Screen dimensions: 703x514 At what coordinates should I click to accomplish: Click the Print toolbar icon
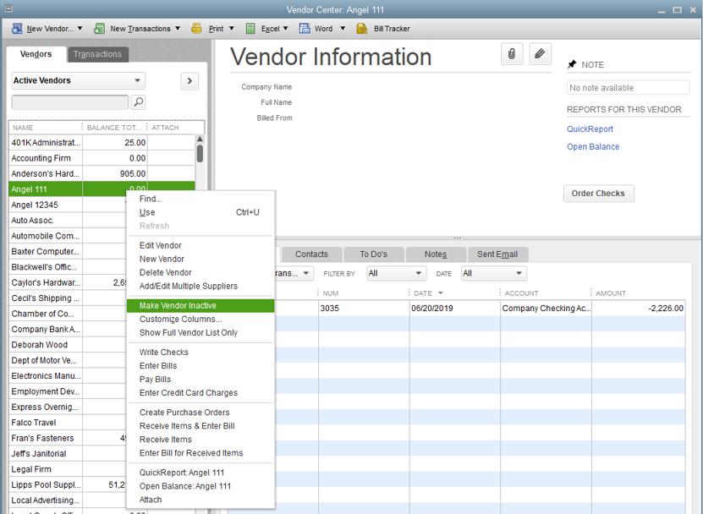coord(197,29)
